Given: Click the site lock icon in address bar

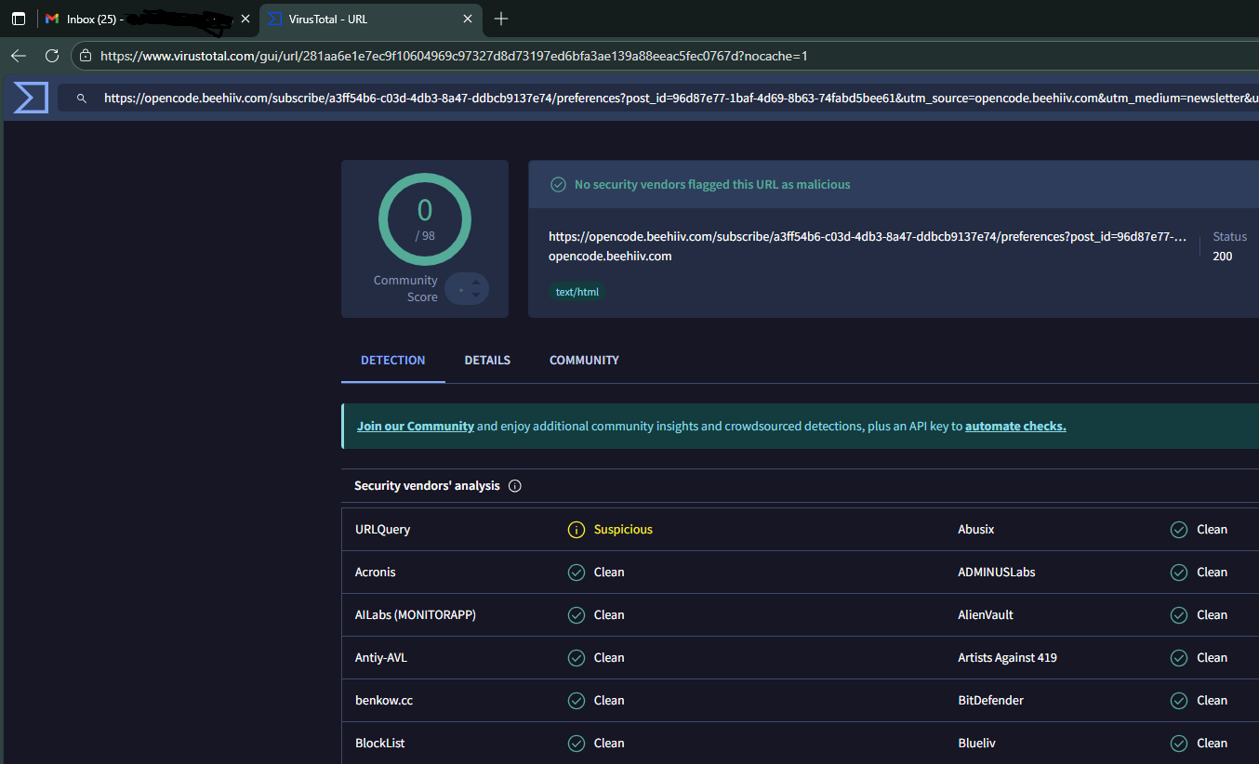Looking at the screenshot, I should tap(86, 56).
